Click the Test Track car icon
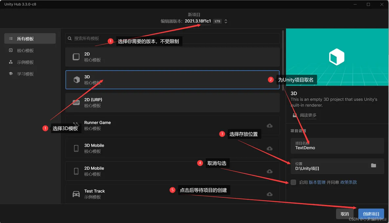389x223 pixels. click(76, 194)
